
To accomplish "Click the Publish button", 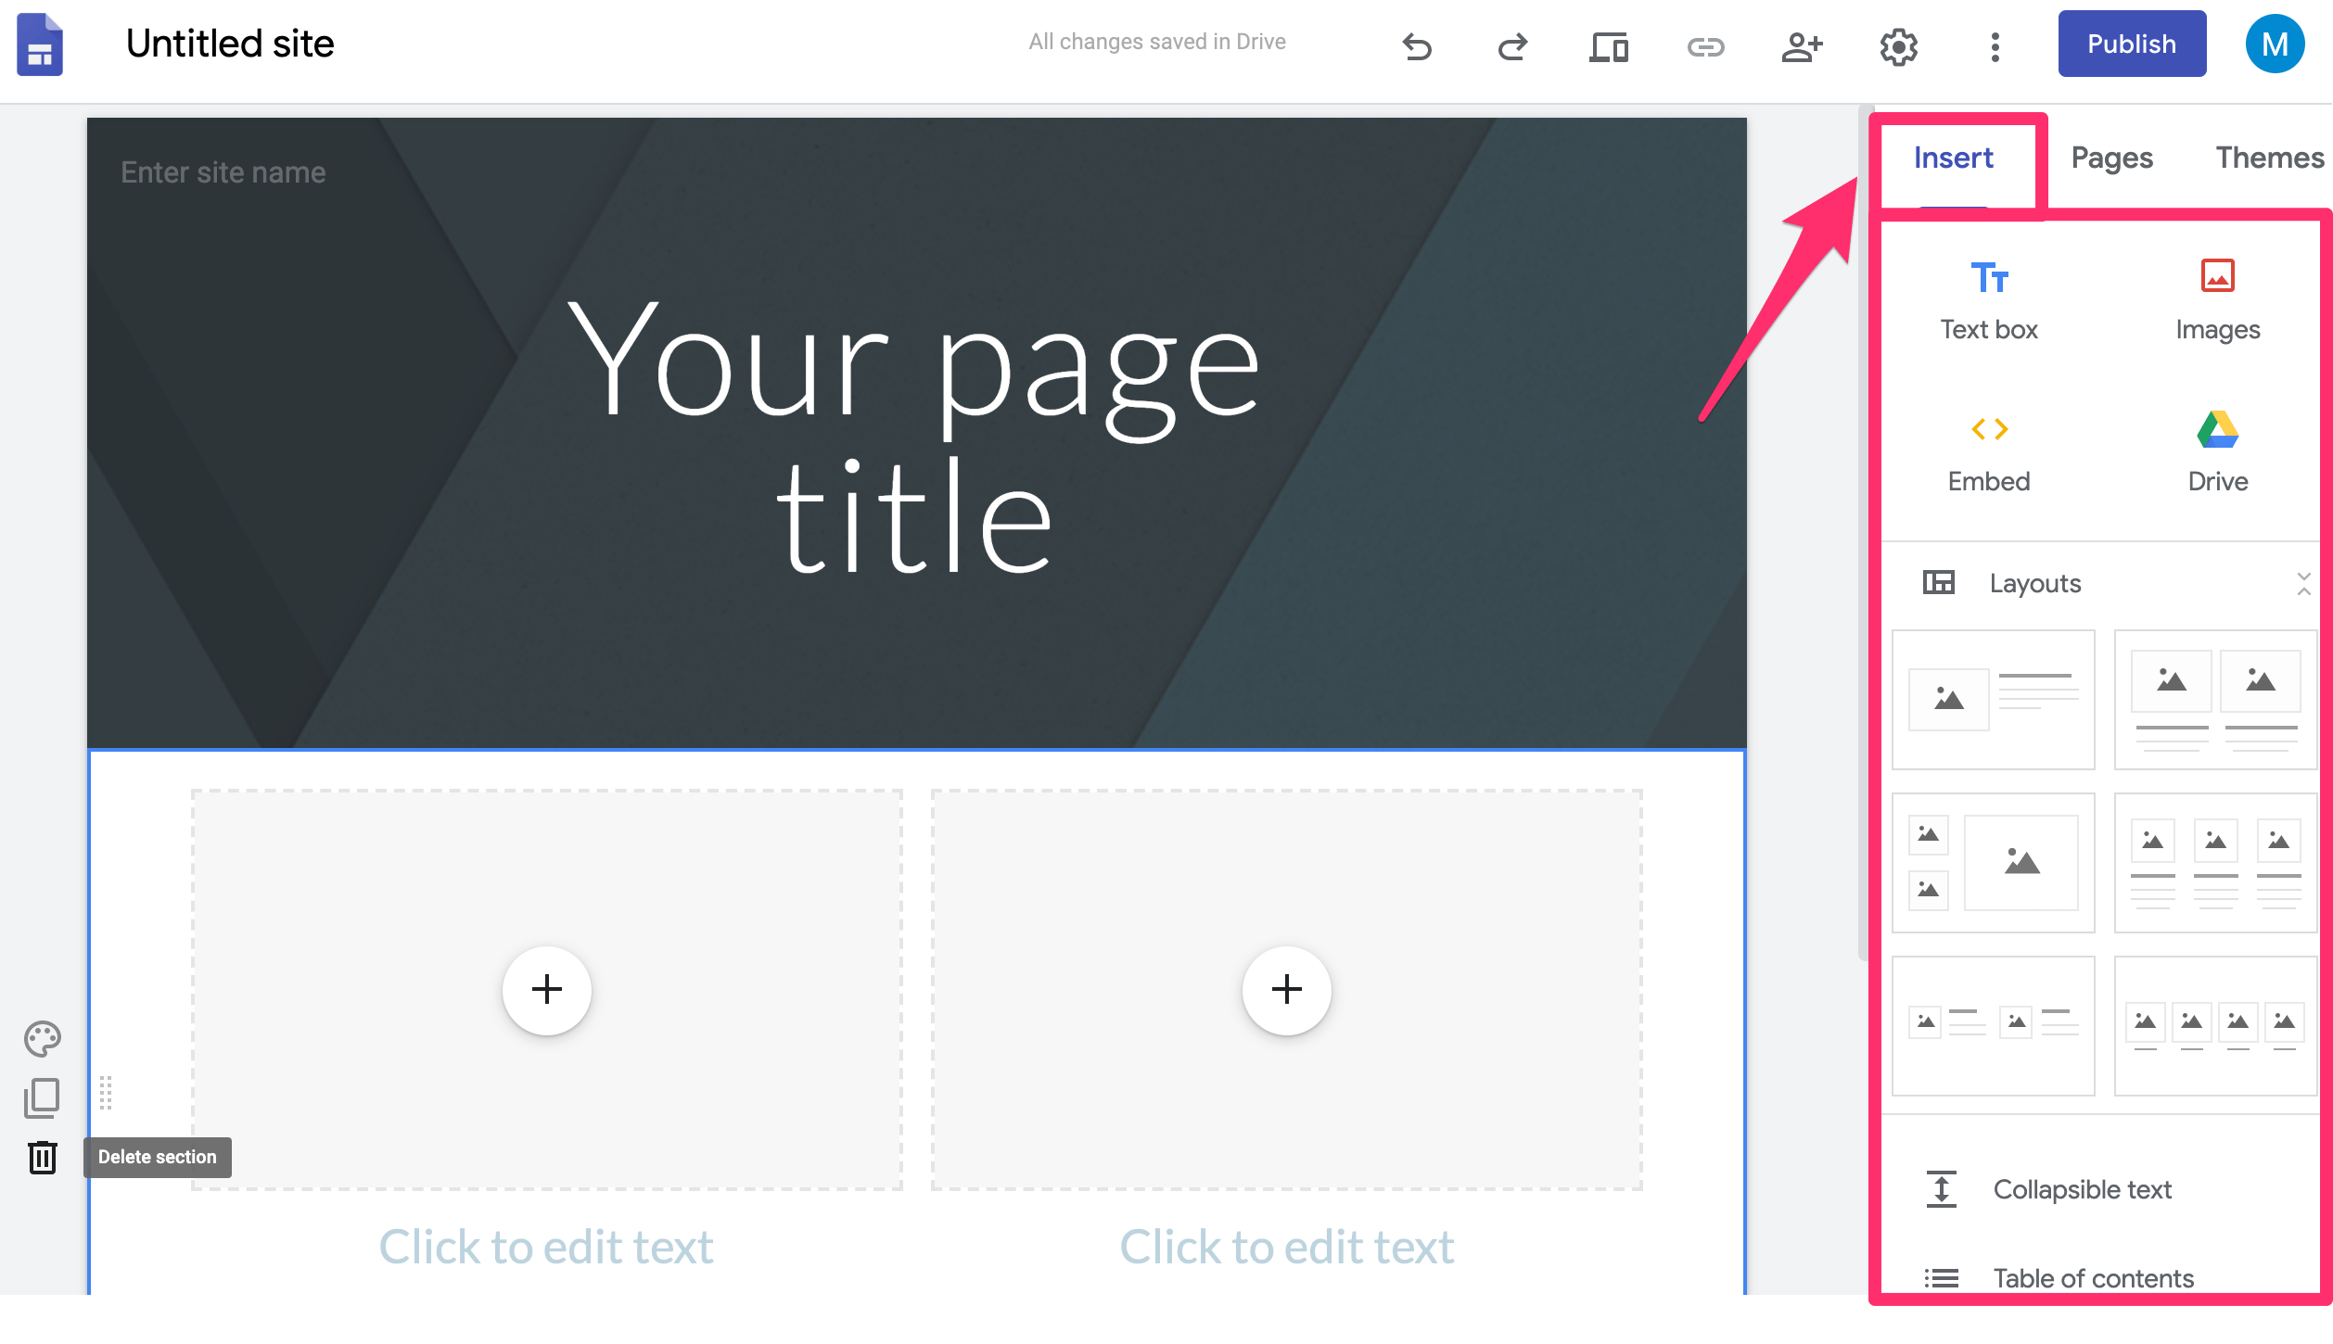I will [2131, 44].
